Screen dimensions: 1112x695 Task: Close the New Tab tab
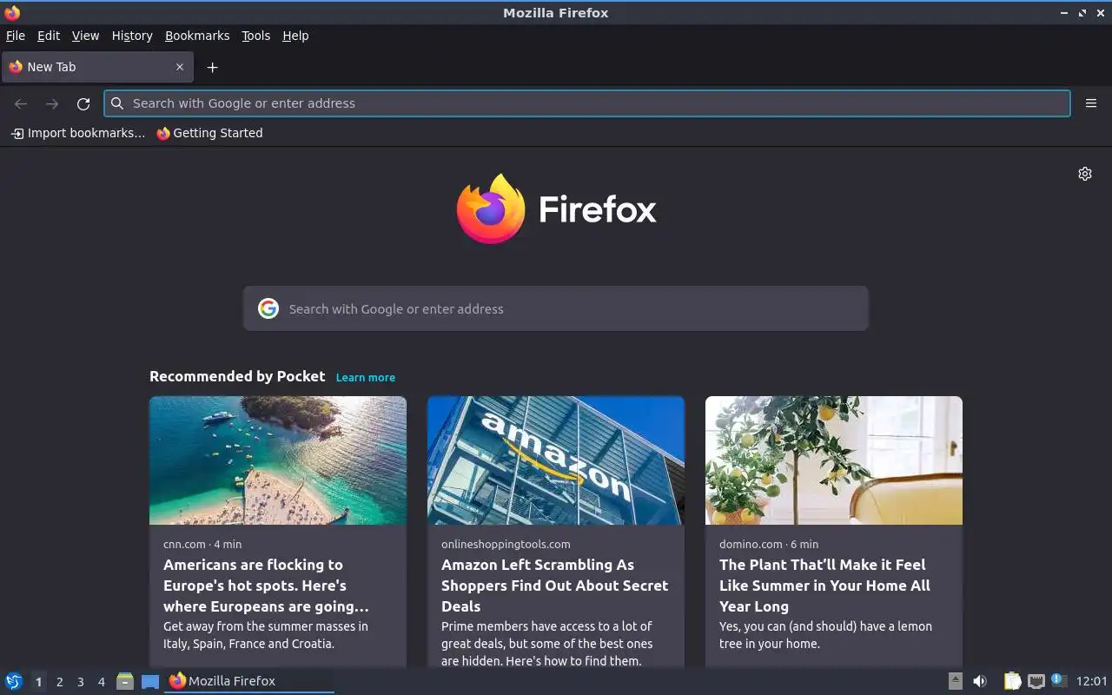coord(180,67)
